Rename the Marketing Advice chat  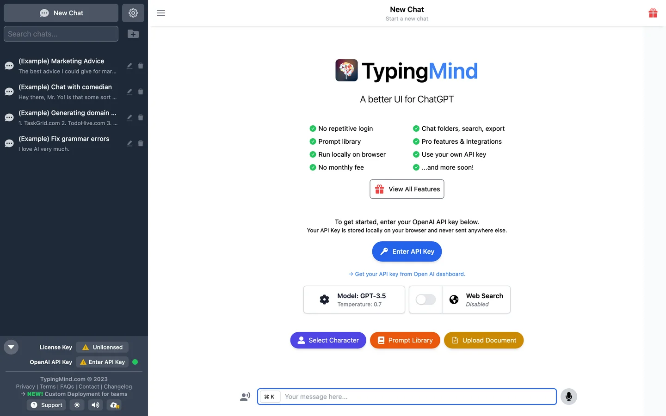pyautogui.click(x=129, y=66)
